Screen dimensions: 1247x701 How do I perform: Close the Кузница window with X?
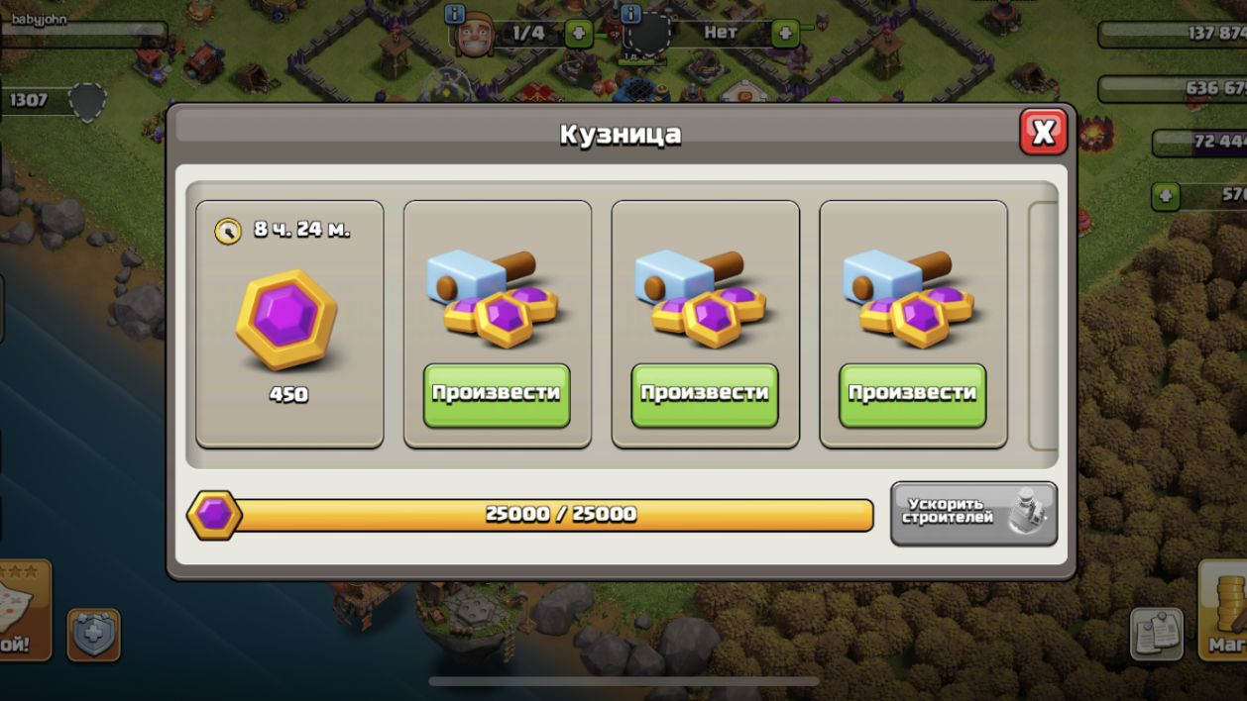pos(1043,133)
